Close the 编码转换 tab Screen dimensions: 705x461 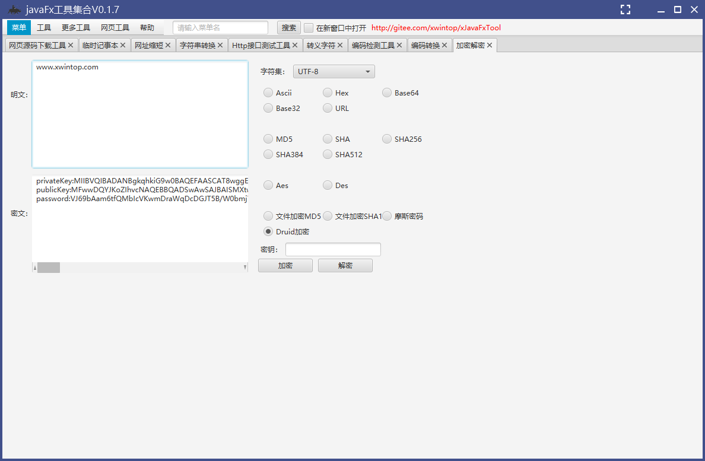444,45
